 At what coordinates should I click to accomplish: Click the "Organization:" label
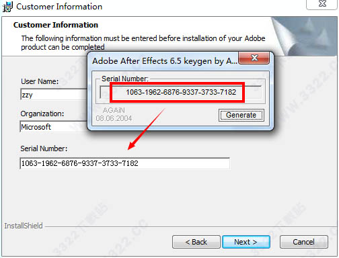point(42,114)
